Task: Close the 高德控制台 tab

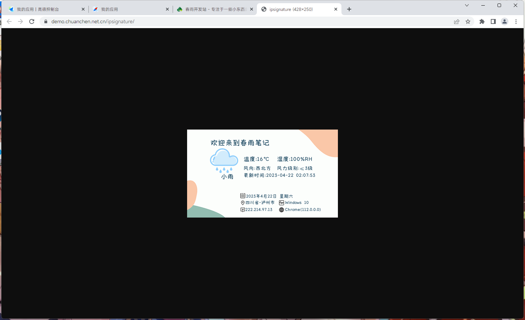Action: [83, 10]
